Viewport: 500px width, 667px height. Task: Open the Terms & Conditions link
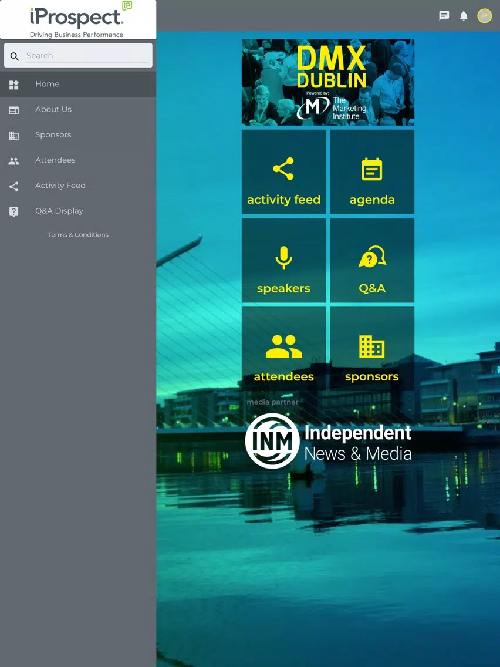(x=78, y=234)
